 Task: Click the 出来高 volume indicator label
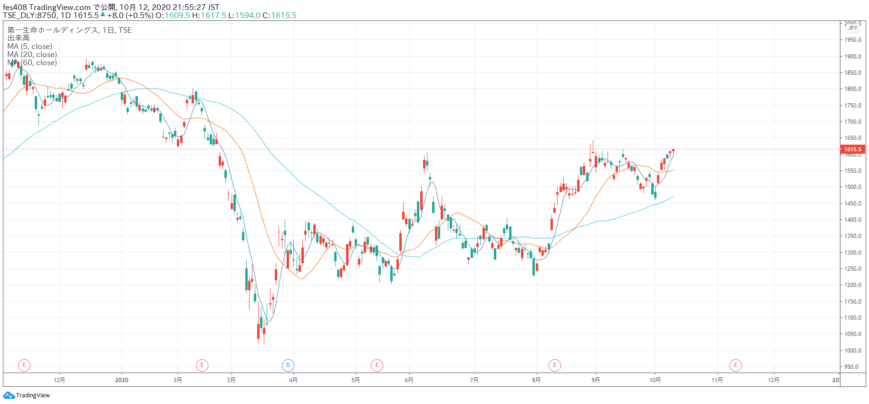coord(19,38)
